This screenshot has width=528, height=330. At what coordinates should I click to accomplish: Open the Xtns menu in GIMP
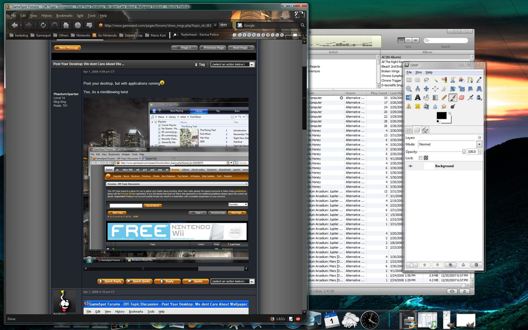[418, 72]
